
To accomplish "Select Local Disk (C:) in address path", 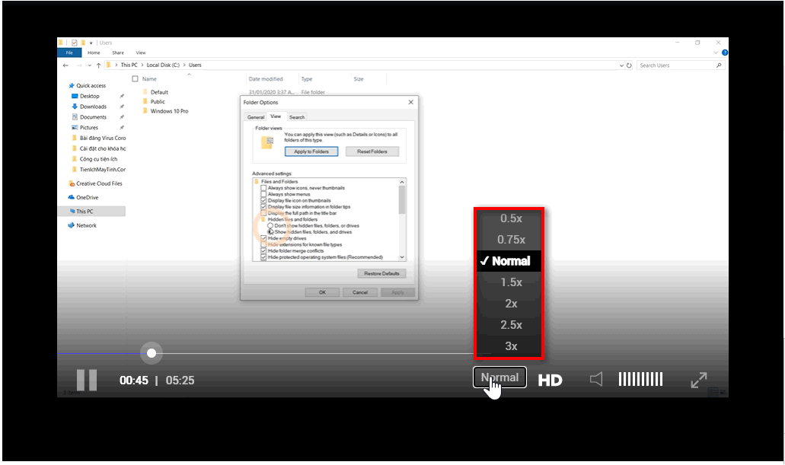I will coord(163,65).
